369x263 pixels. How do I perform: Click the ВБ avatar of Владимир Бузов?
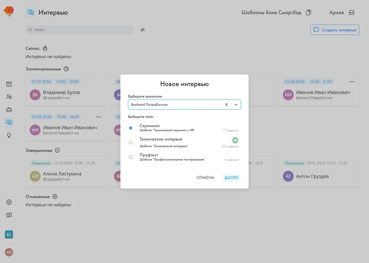[35, 95]
